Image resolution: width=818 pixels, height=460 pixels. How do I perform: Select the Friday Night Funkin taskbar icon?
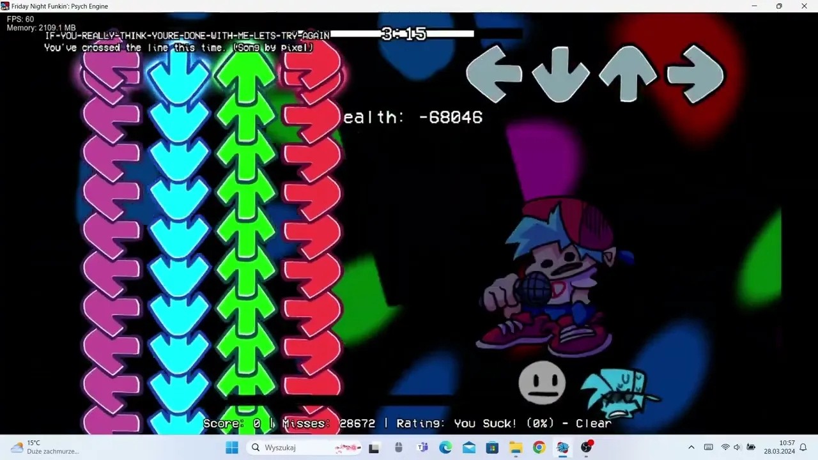pos(562,447)
